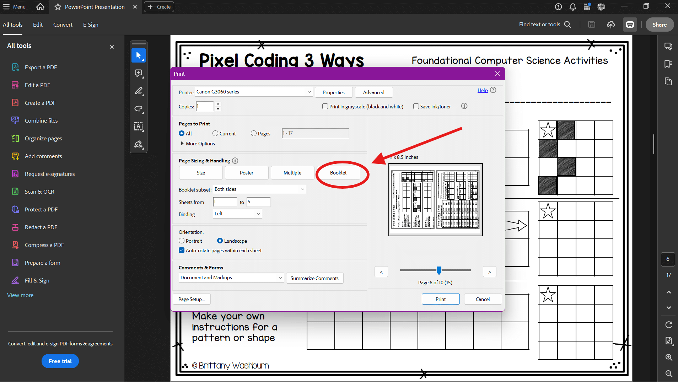678x382 pixels.
Task: Select the Portrait orientation option
Action: [x=182, y=241]
